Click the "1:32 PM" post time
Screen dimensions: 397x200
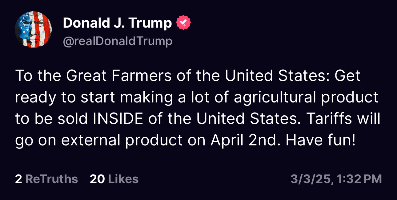pos(359,179)
